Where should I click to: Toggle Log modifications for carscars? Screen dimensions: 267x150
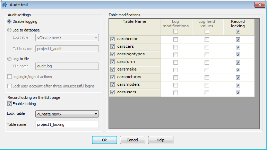click(175, 47)
